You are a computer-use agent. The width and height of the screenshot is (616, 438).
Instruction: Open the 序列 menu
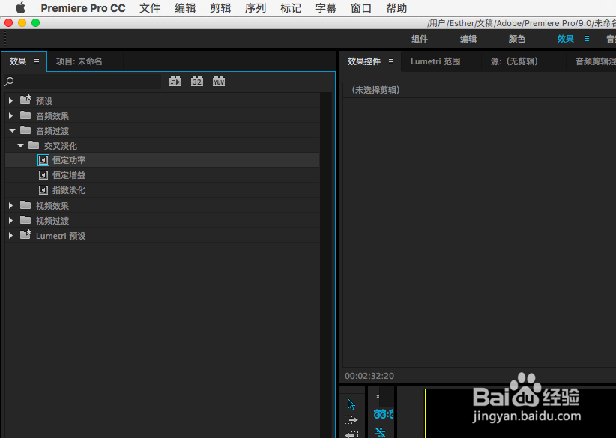click(x=256, y=8)
